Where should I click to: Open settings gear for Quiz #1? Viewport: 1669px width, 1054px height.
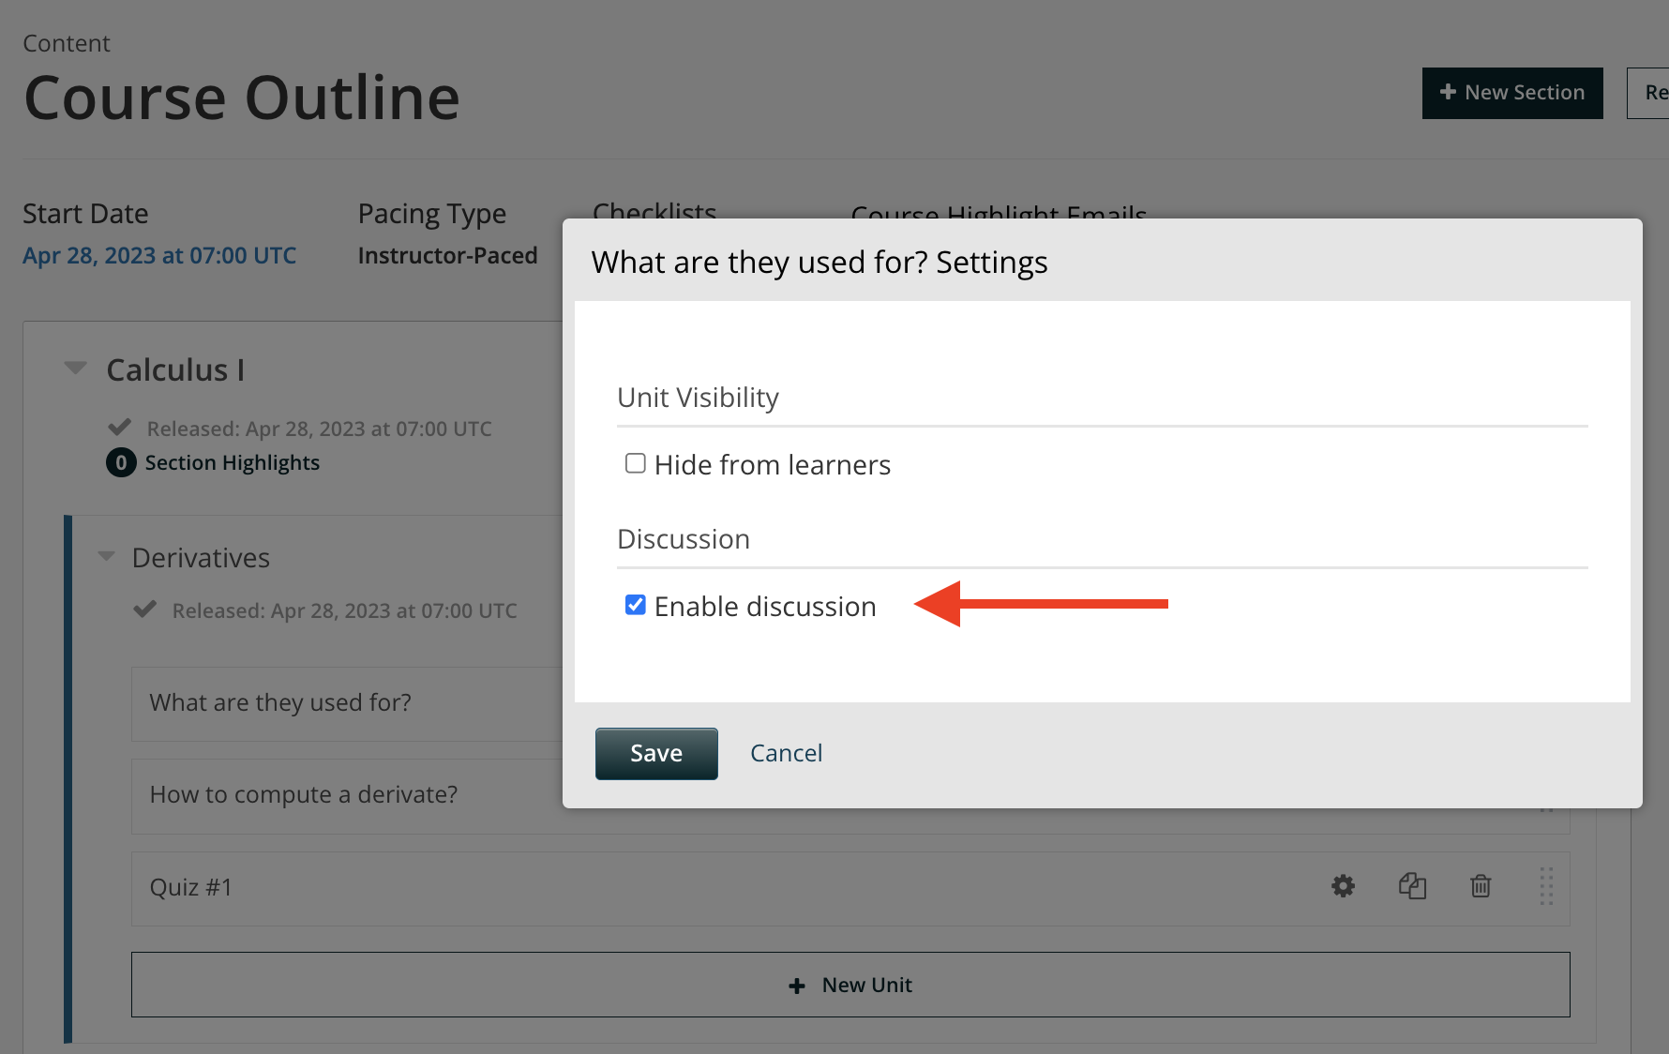pos(1343,886)
